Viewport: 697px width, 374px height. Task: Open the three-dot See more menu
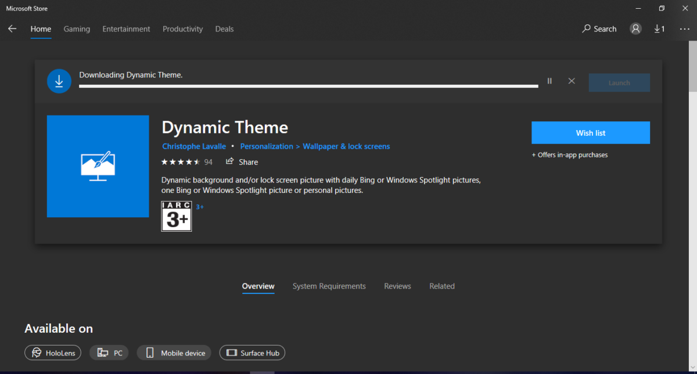coord(684,29)
